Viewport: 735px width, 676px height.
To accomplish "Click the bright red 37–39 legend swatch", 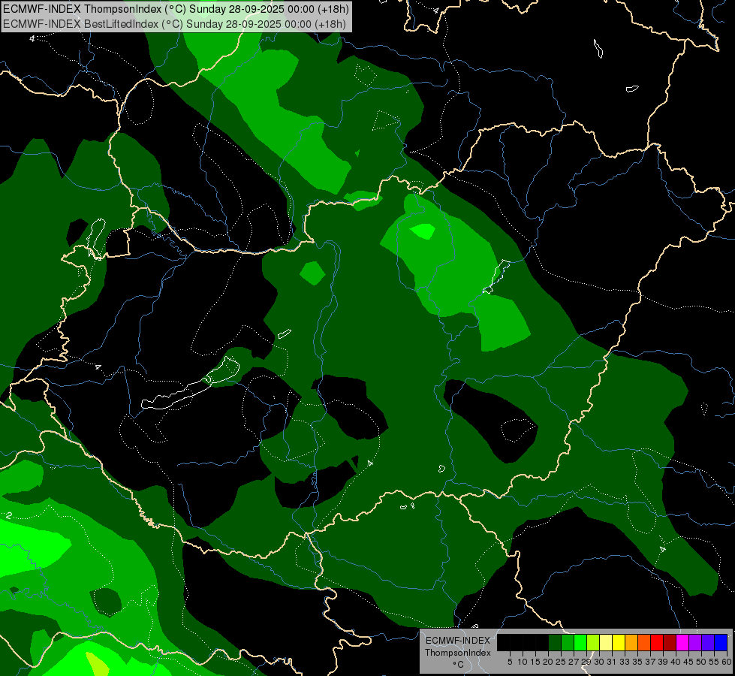I will tap(657, 642).
